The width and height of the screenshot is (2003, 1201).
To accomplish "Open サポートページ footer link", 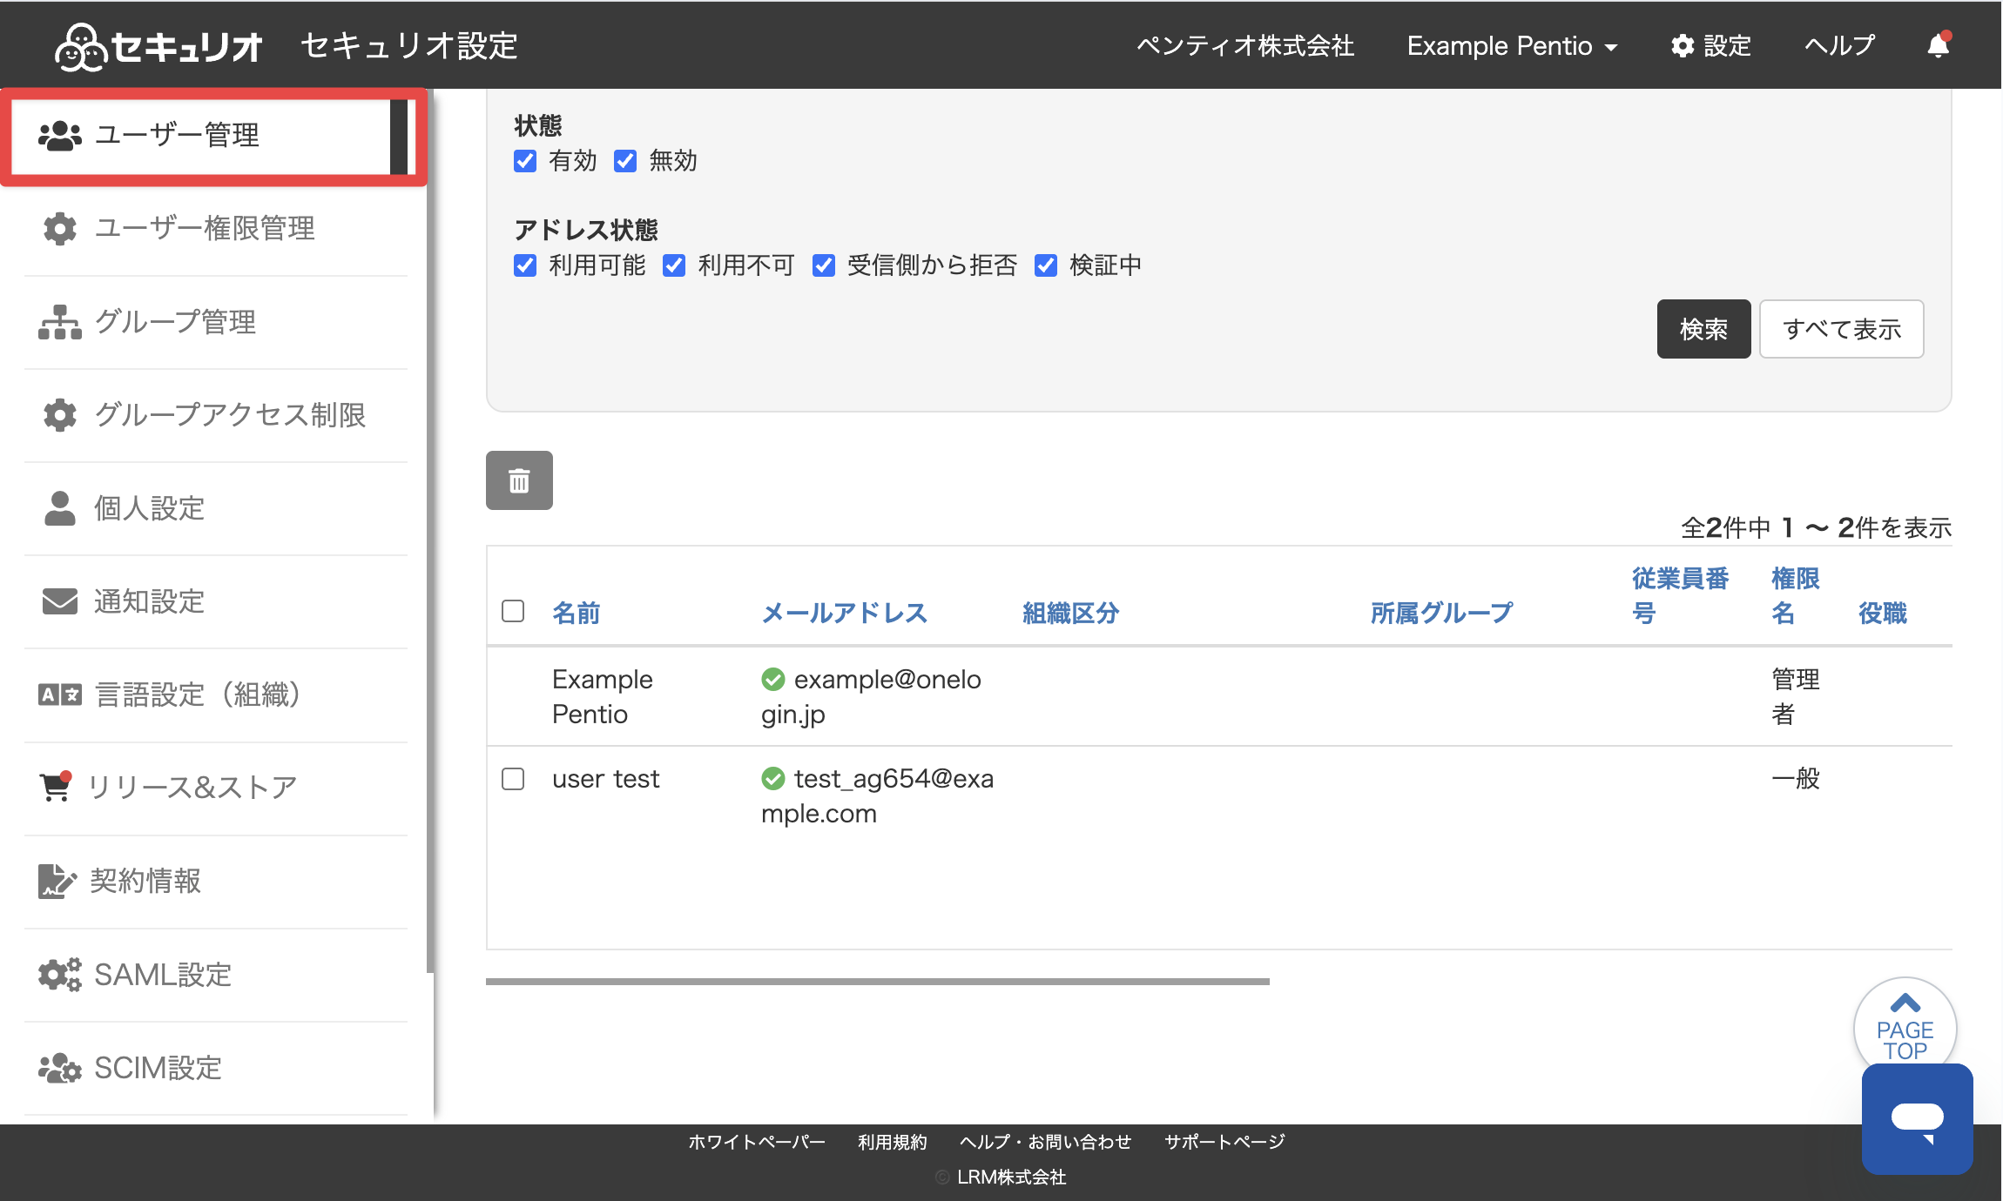I will tap(1224, 1142).
